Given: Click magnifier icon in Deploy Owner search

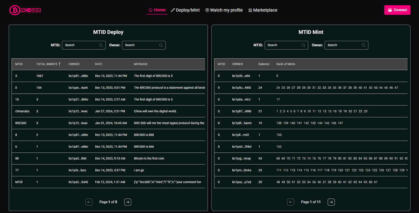Looking at the screenshot, I should (161, 45).
